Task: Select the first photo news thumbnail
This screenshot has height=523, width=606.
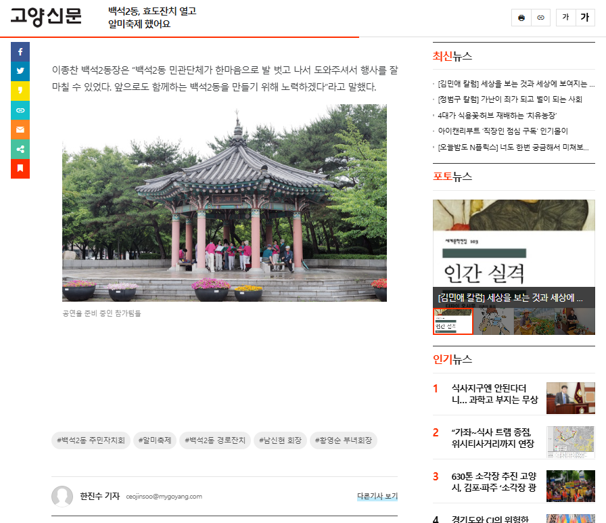Action: (452, 321)
